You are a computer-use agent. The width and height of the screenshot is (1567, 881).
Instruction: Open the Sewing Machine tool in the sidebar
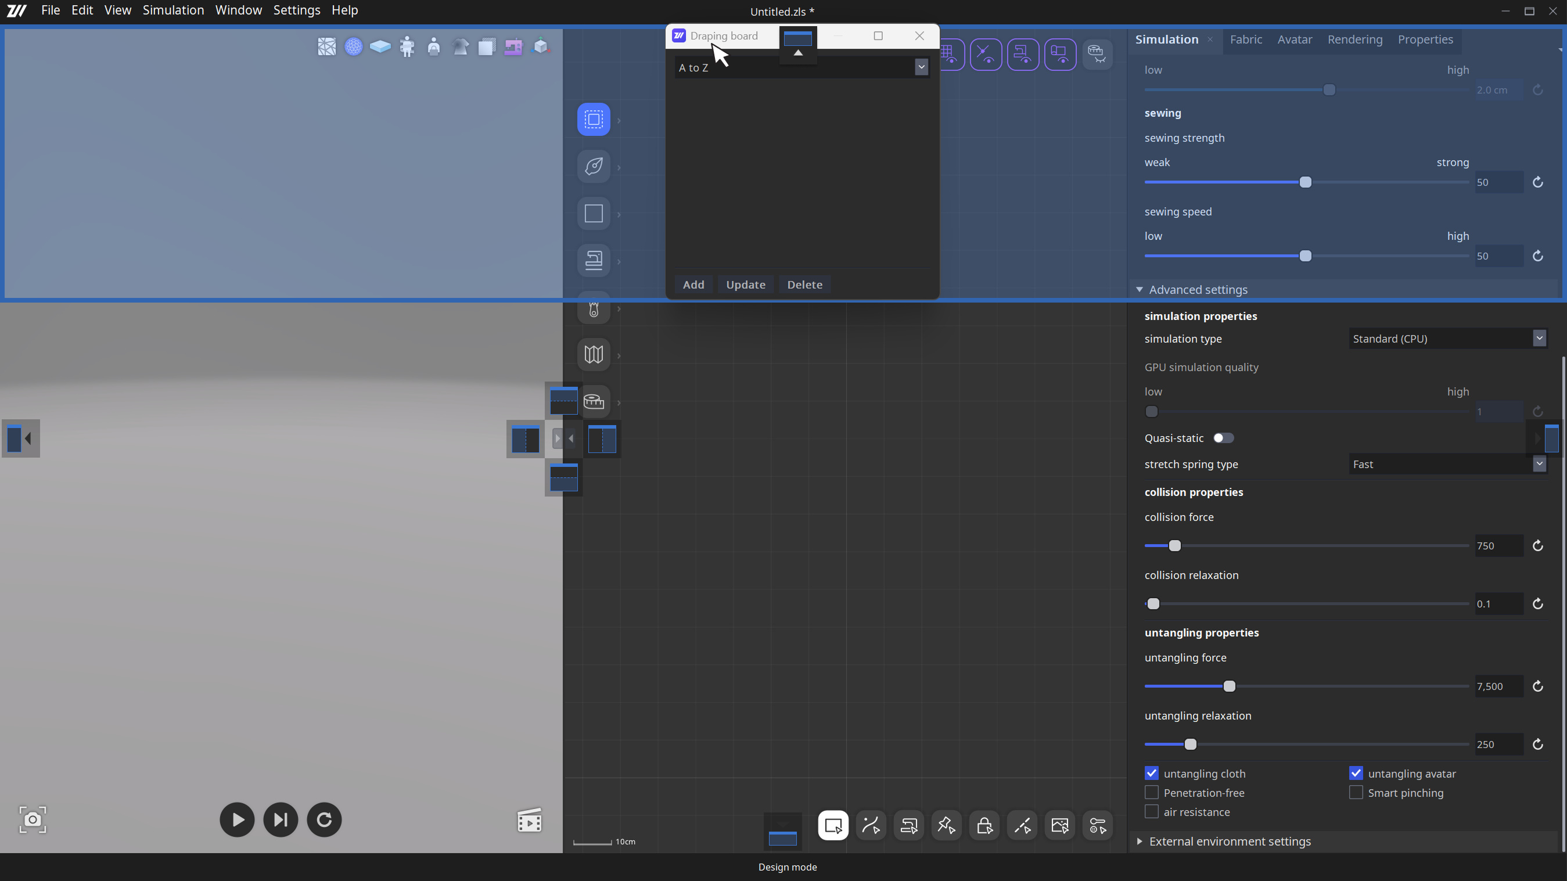tap(593, 260)
